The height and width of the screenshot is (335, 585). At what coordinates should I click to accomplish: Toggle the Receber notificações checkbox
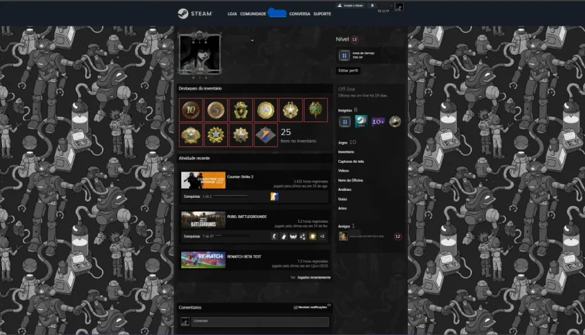tap(296, 307)
